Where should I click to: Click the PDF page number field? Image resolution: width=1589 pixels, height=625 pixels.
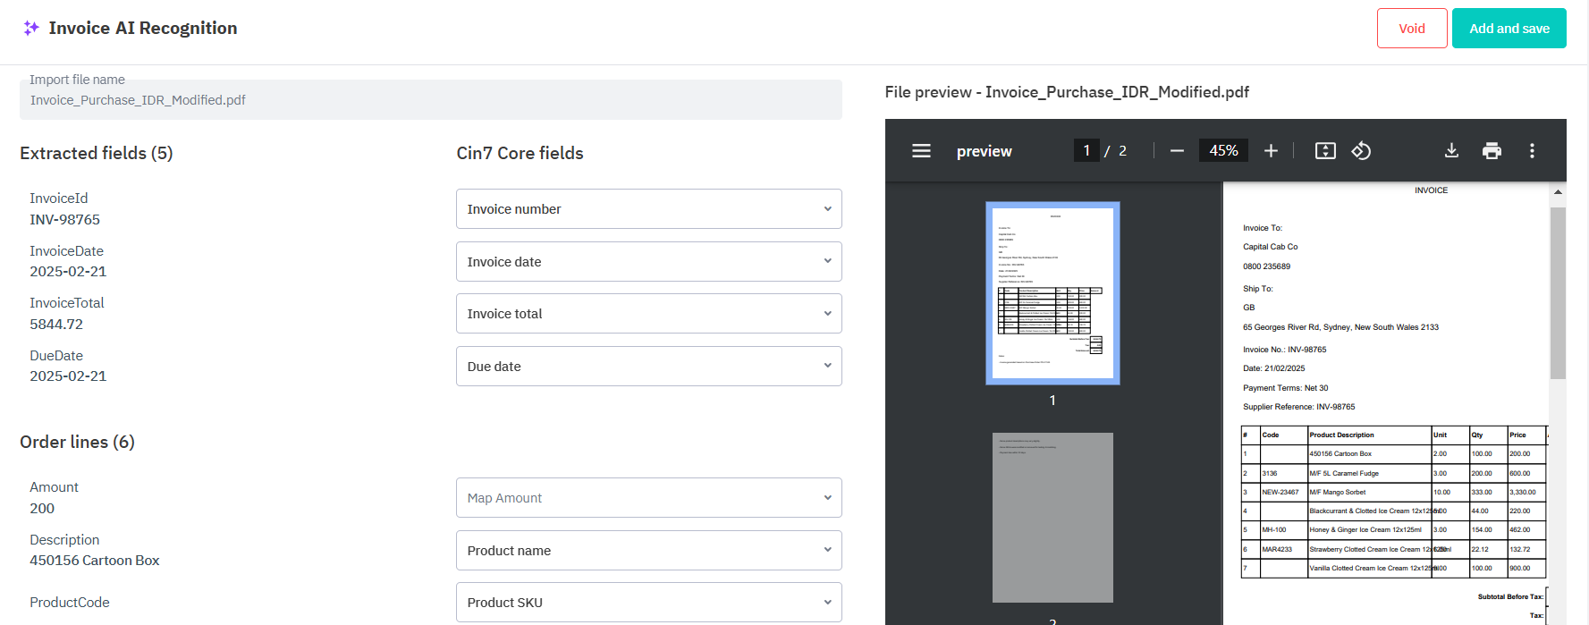pos(1086,151)
